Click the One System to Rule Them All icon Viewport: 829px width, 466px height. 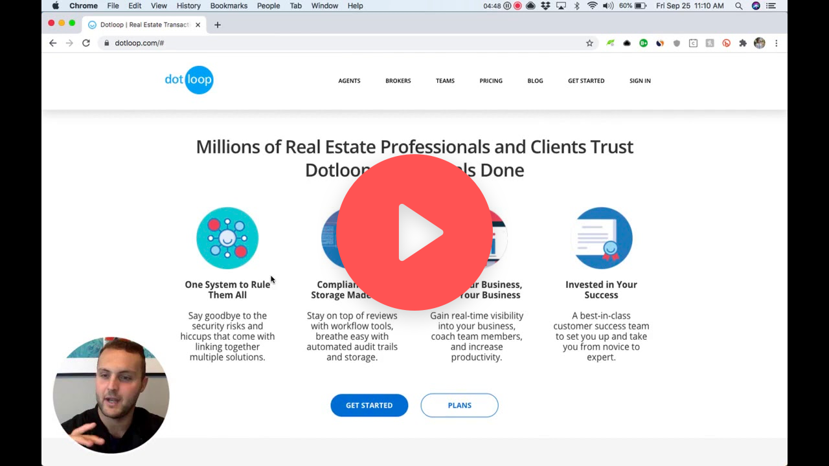[227, 238]
